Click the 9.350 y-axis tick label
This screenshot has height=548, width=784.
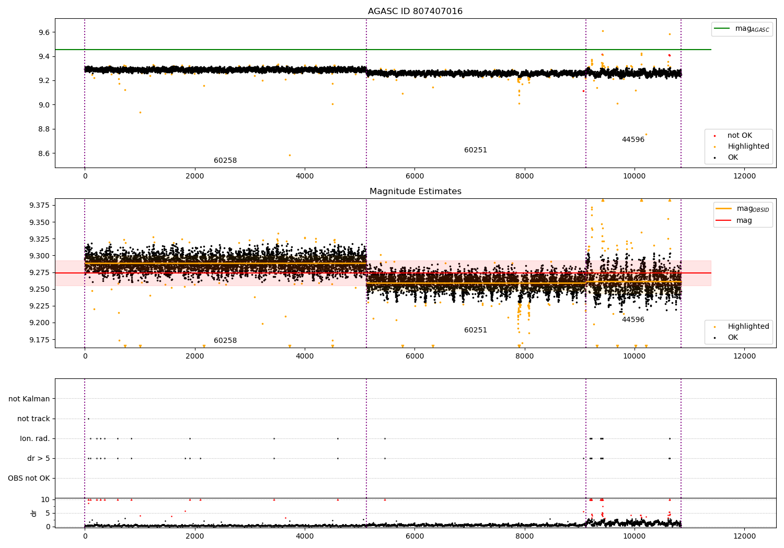coord(40,222)
